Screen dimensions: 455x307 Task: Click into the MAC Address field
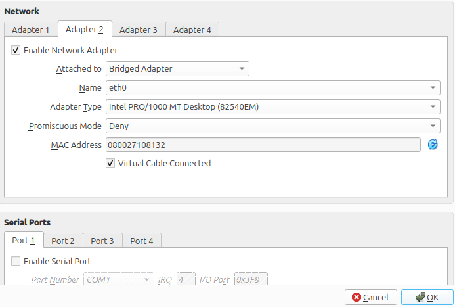262,145
